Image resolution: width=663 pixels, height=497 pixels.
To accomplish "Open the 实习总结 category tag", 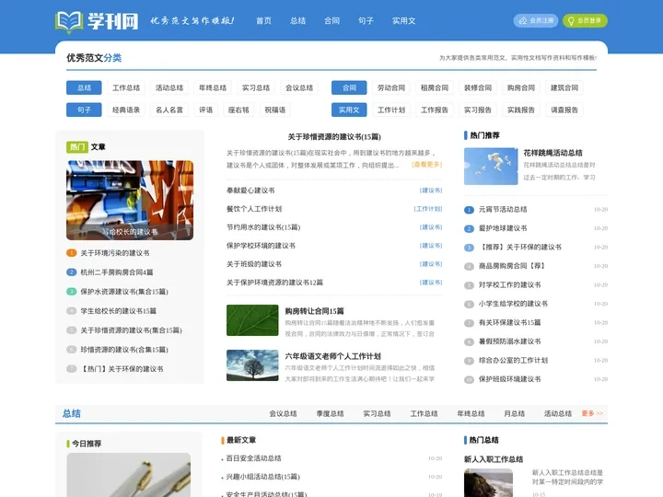I will (256, 87).
